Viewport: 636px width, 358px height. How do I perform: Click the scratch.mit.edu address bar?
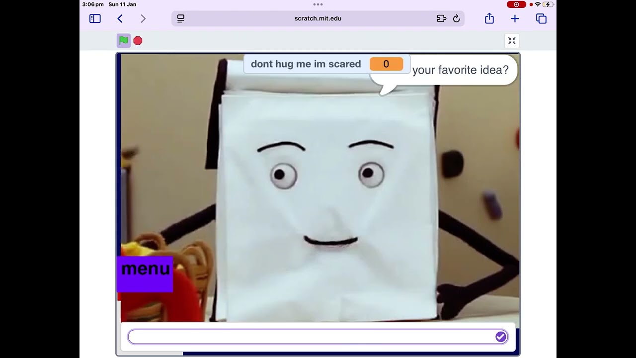point(318,19)
